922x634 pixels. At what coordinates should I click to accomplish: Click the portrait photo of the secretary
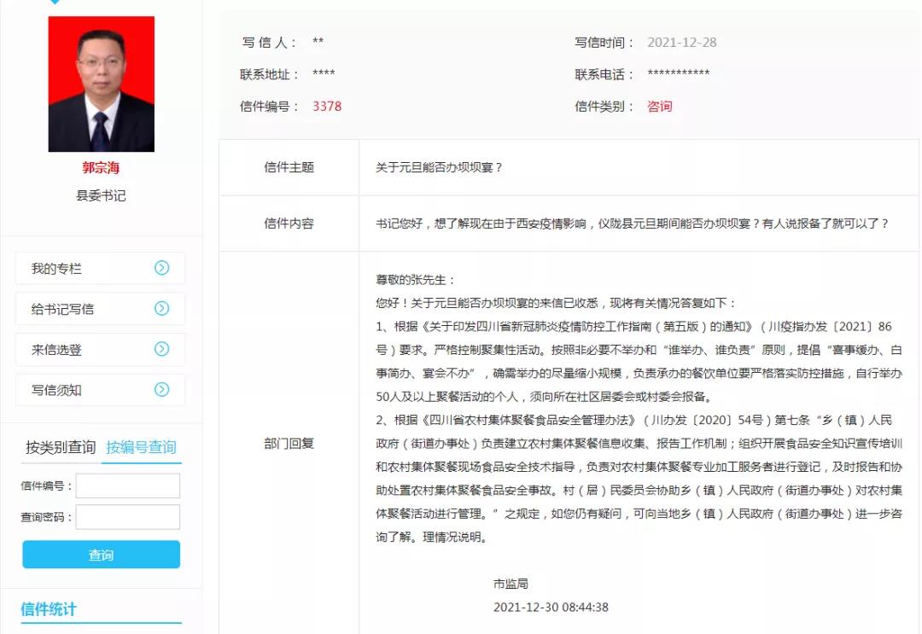click(100, 83)
